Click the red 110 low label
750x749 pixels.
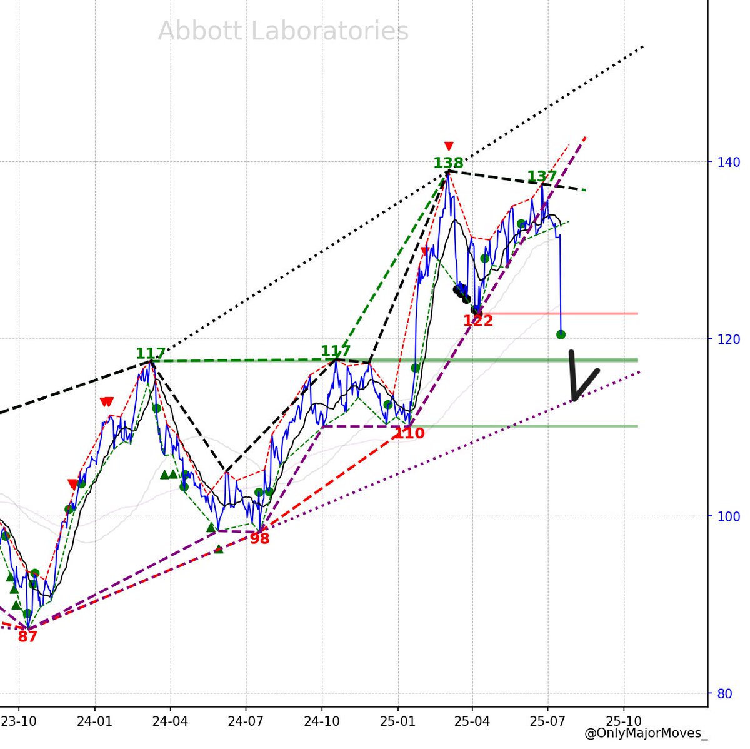pyautogui.click(x=409, y=433)
